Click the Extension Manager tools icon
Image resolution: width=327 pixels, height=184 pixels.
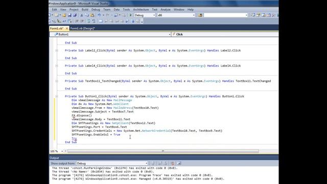pyautogui.click(x=274, y=15)
